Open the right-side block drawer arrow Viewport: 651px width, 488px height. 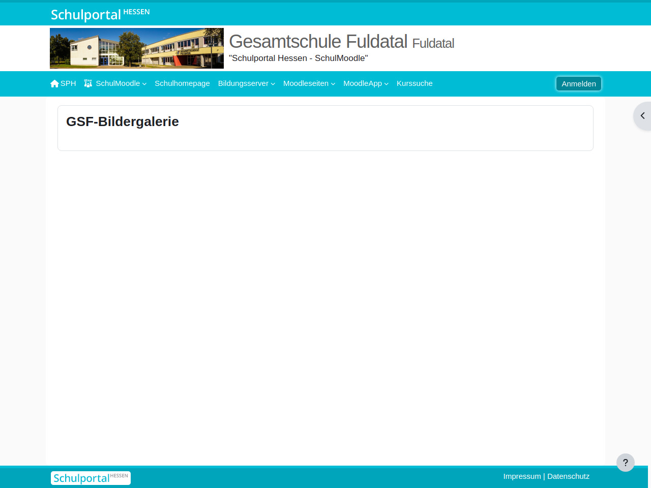click(642, 116)
